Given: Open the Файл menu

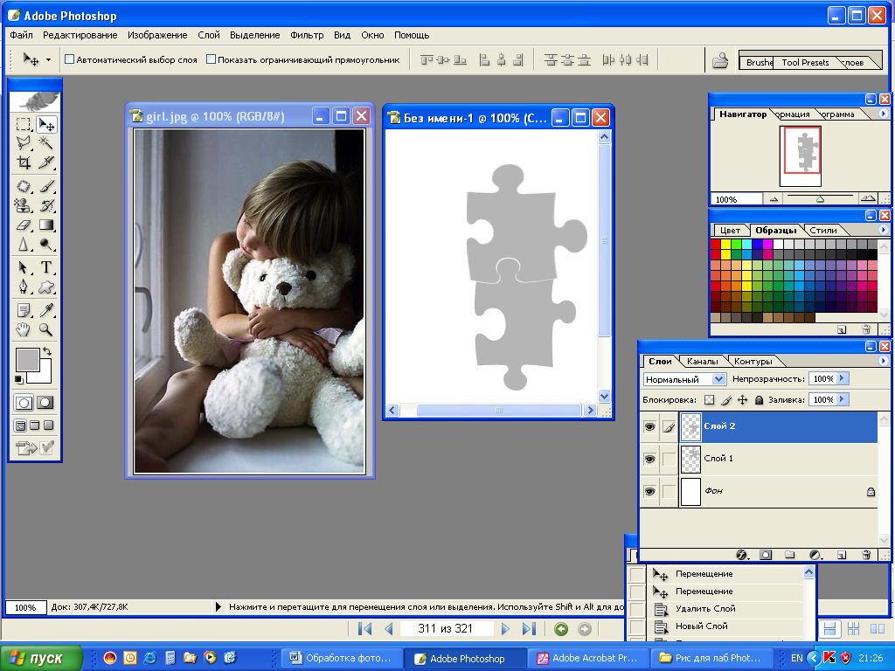Looking at the screenshot, I should coord(21,35).
